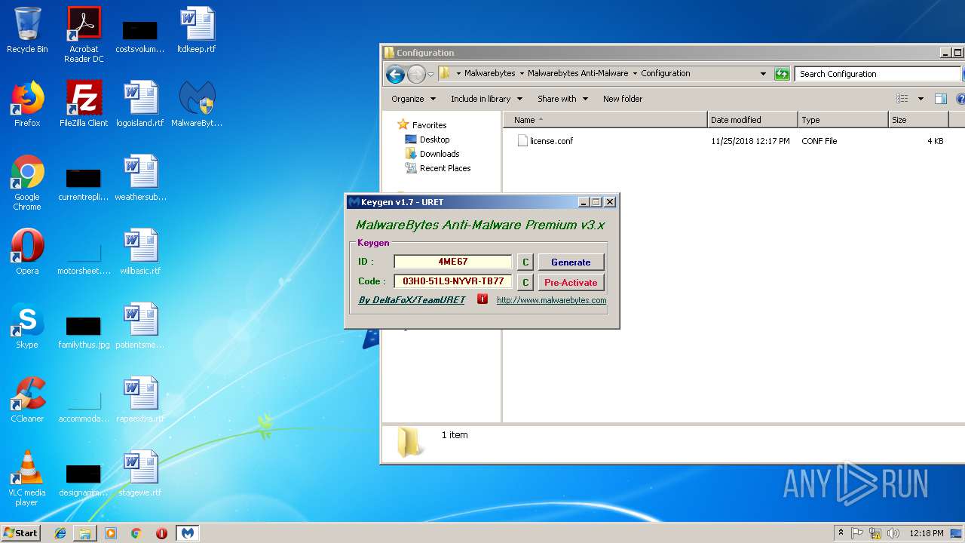Open Include in library dropdown

[486, 99]
